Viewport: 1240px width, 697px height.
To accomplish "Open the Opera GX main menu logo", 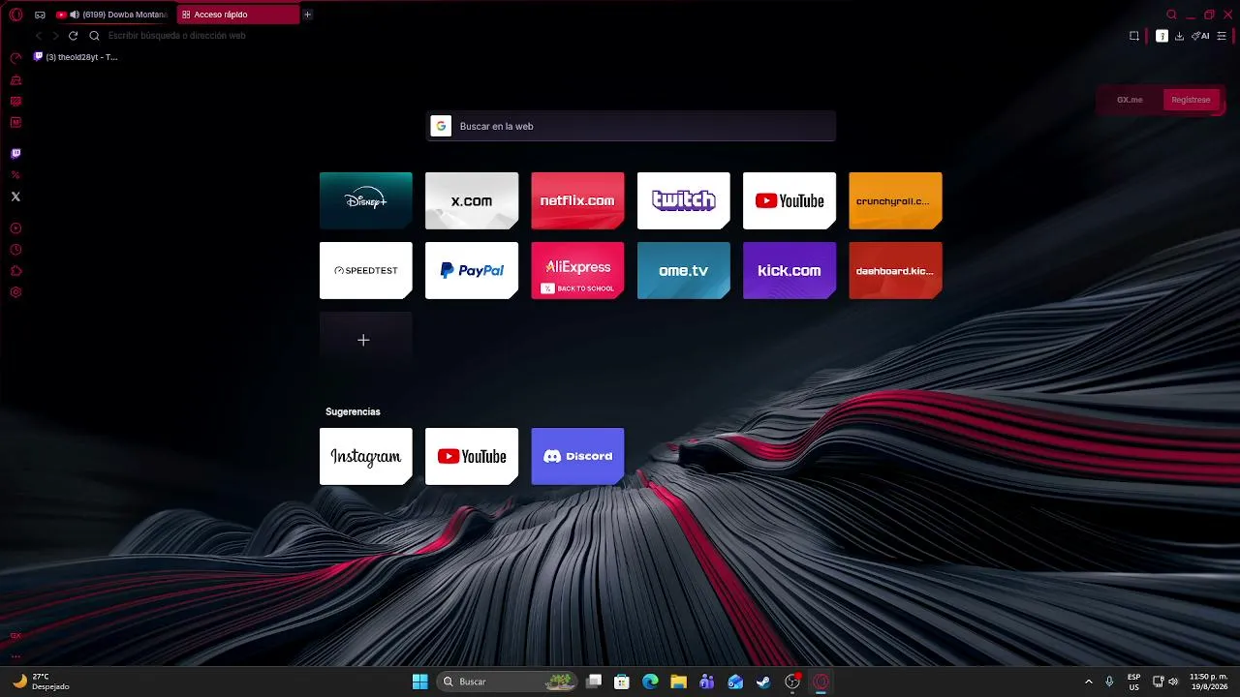I will point(15,15).
